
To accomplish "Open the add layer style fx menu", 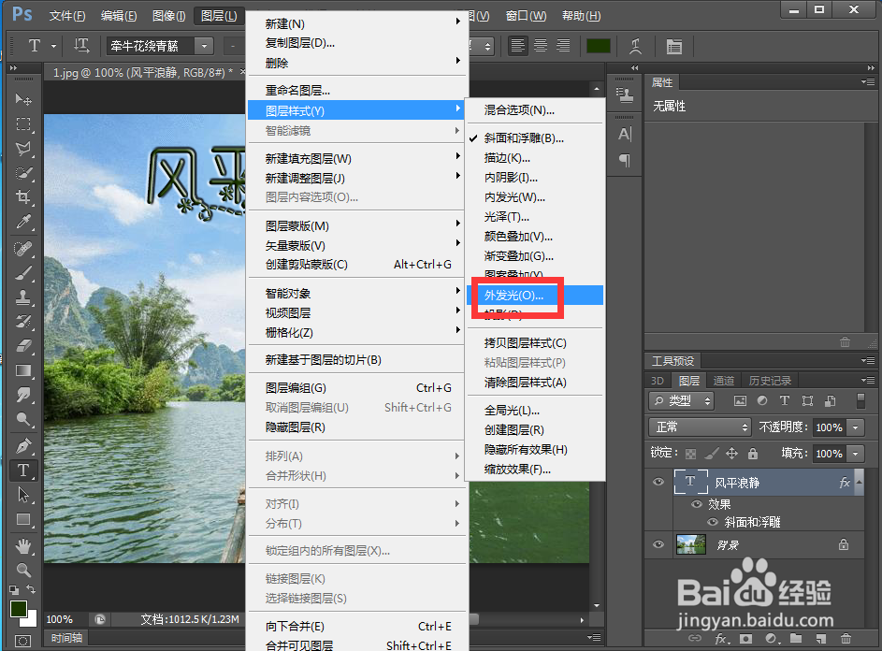I will tap(720, 639).
